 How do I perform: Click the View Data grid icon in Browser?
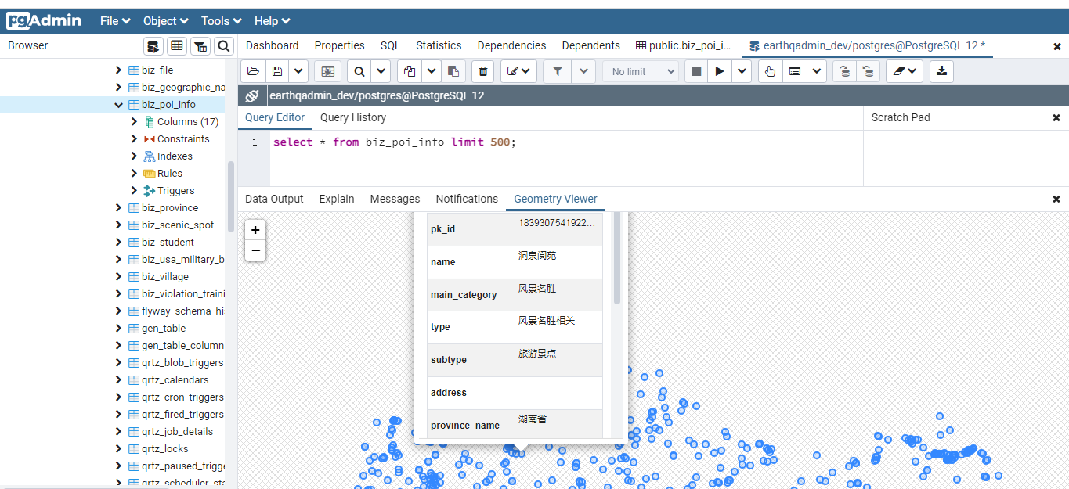click(177, 46)
